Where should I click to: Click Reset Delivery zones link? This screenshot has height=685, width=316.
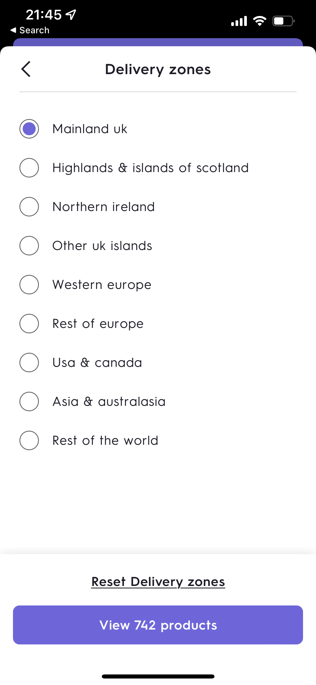click(x=158, y=582)
